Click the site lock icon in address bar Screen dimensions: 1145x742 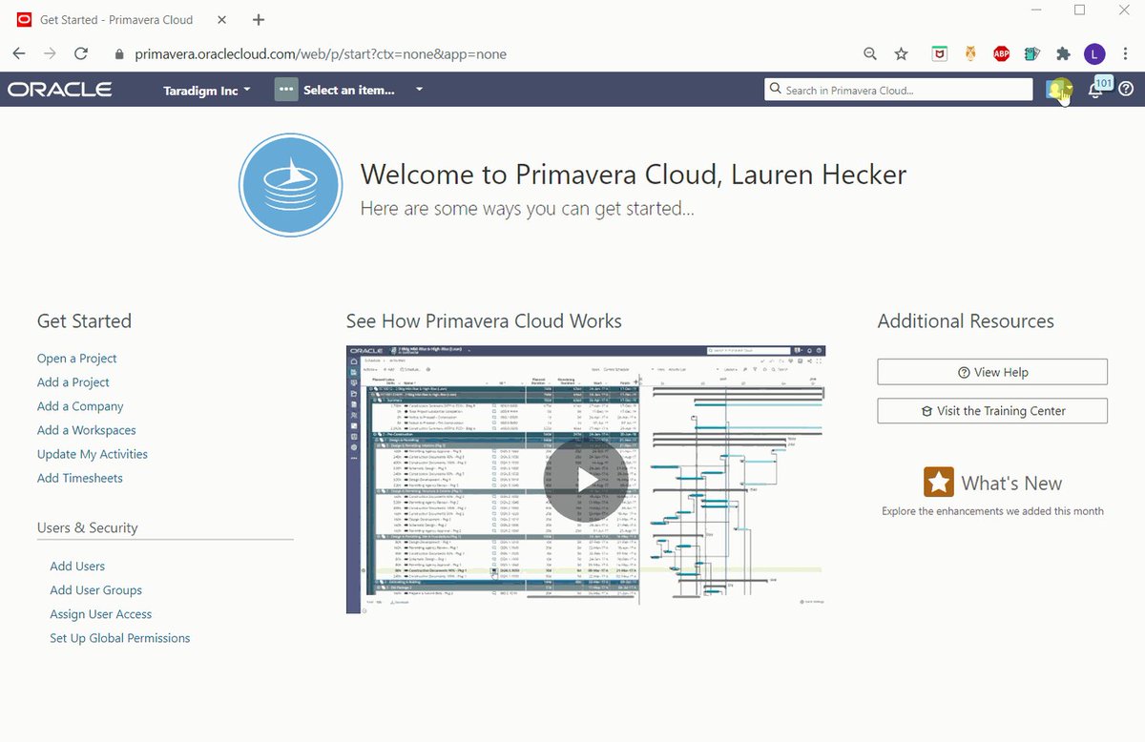(119, 54)
